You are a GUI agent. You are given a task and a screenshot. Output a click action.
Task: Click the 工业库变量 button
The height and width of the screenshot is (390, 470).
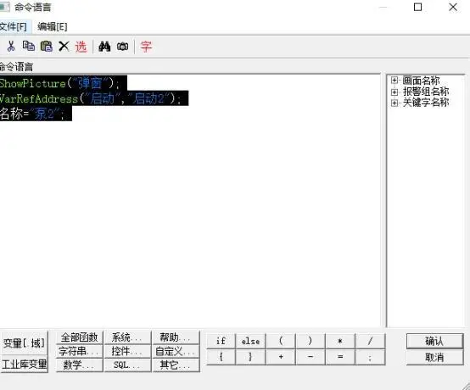coord(24,364)
